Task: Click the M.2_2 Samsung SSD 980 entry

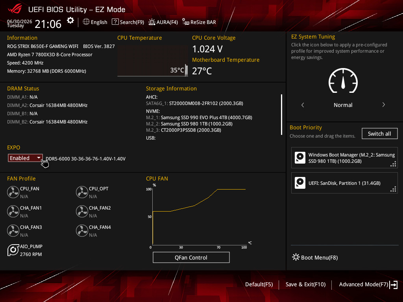Action: coord(189,124)
